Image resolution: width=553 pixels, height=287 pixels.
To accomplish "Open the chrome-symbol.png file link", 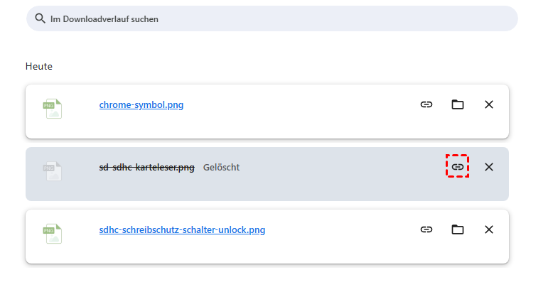I will coord(141,105).
